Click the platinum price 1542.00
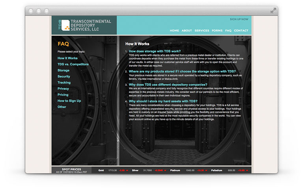The height and width of the screenshot is (189, 303). click(x=190, y=170)
